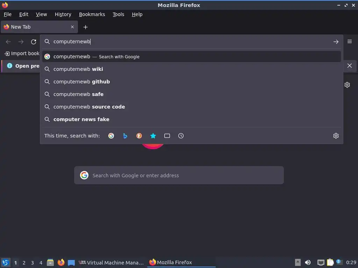Open the File menu
The width and height of the screenshot is (358, 268).
pyautogui.click(x=8, y=14)
